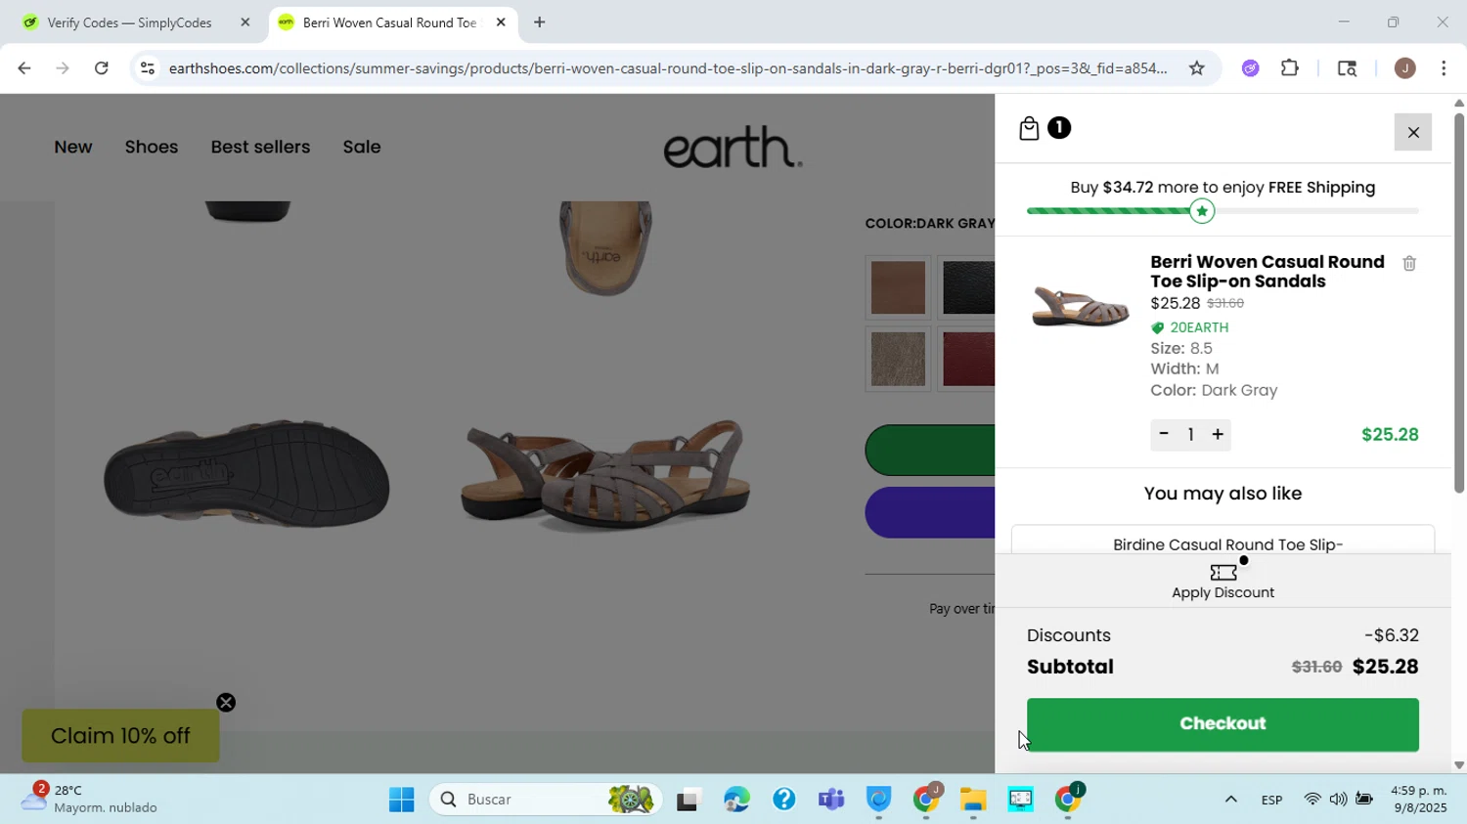Open the Sale menu

point(362,147)
